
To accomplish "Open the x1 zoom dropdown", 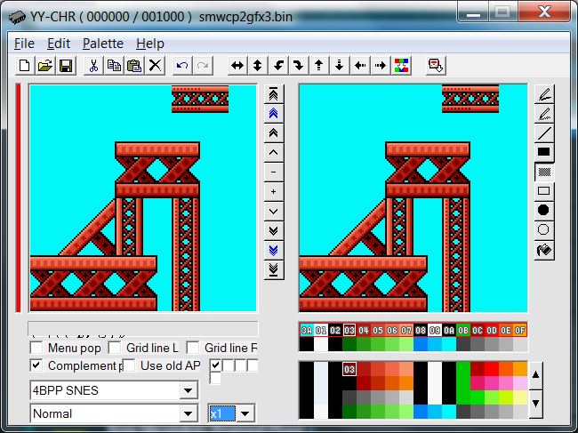I will pos(245,413).
